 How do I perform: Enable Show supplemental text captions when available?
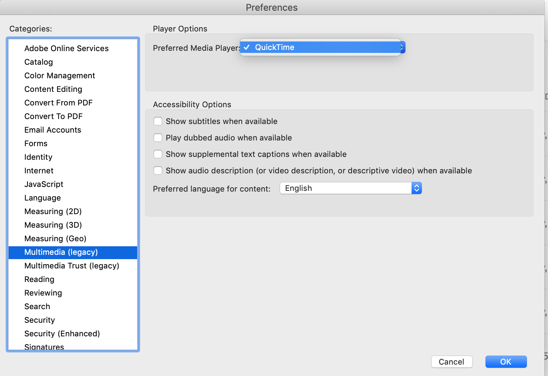pos(158,154)
